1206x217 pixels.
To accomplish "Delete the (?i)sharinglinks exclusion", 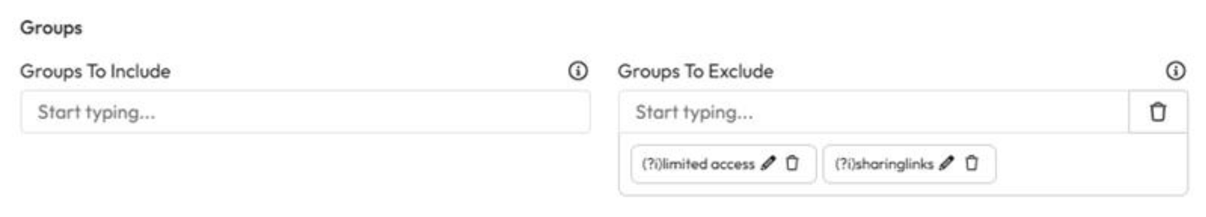I will pyautogui.click(x=971, y=163).
